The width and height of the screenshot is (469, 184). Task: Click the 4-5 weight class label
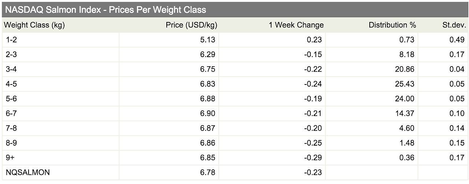[x=11, y=84]
